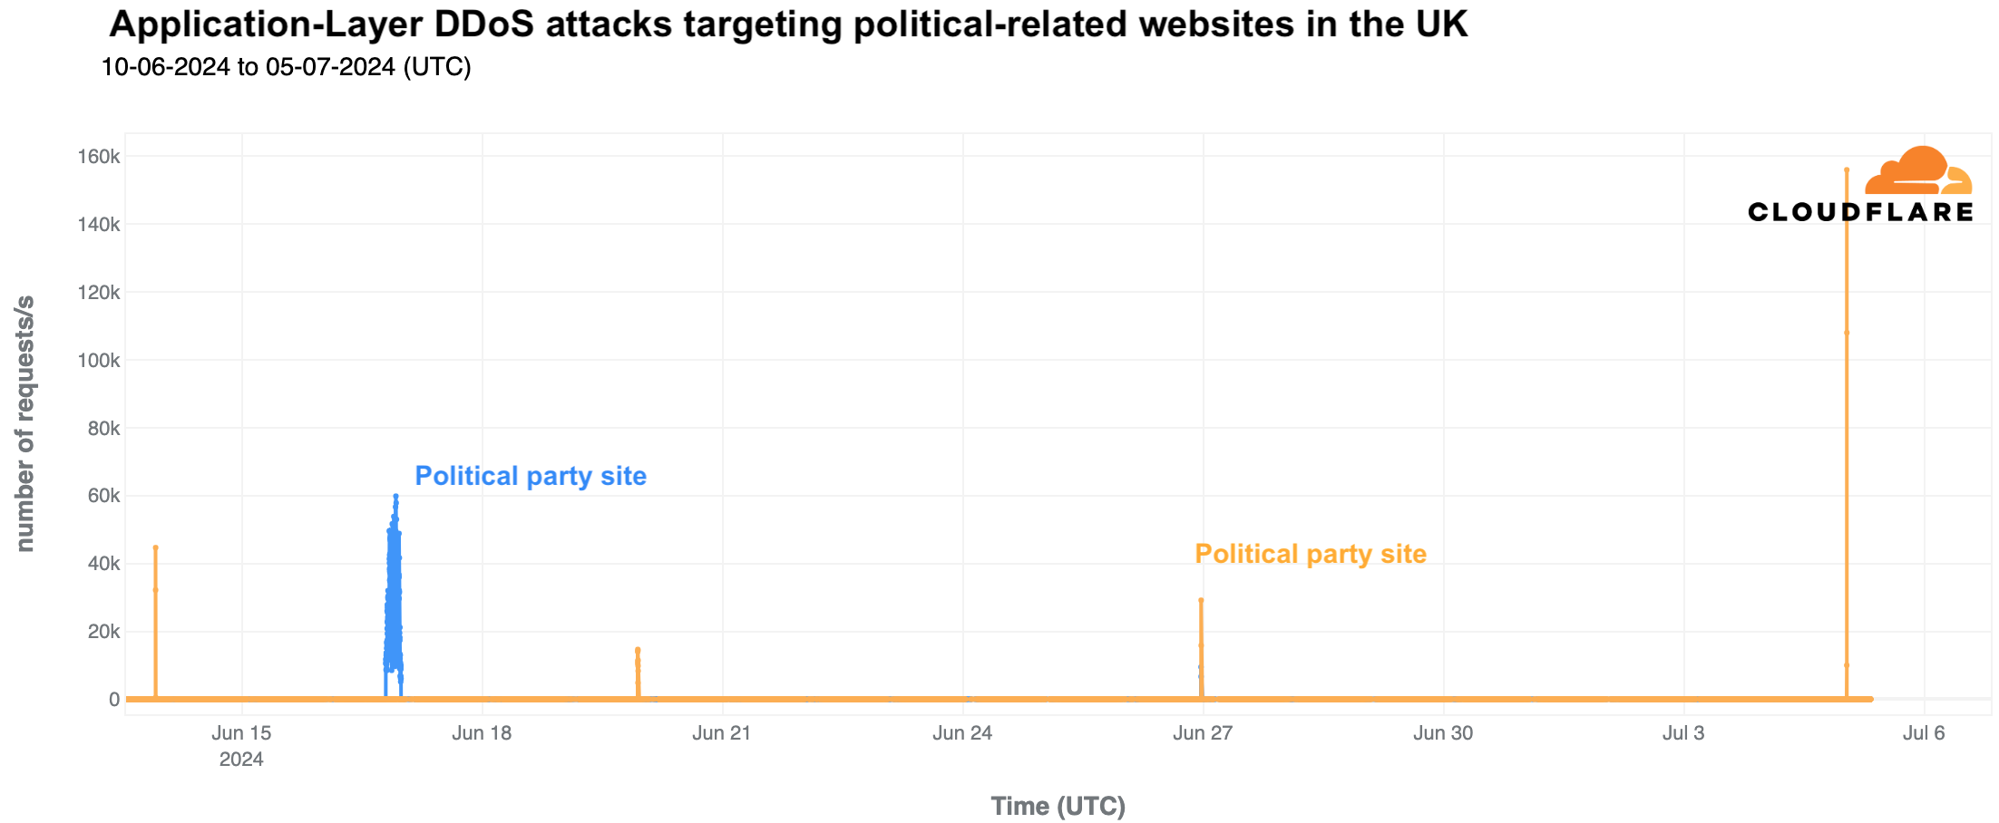The image size is (1999, 823).
Task: Click the top of the tallest orange spike
Action: coord(1846,170)
